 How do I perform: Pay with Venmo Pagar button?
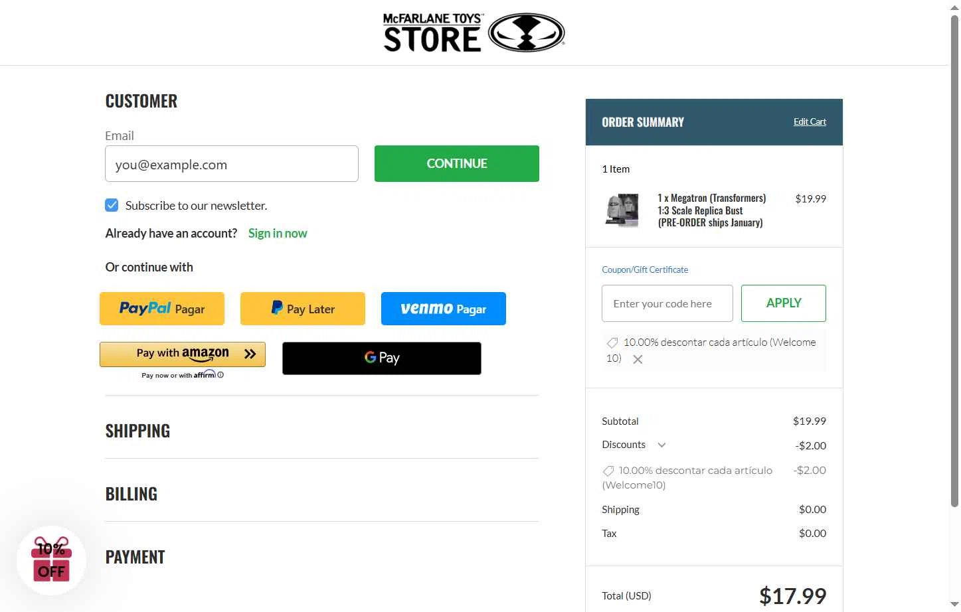point(444,309)
